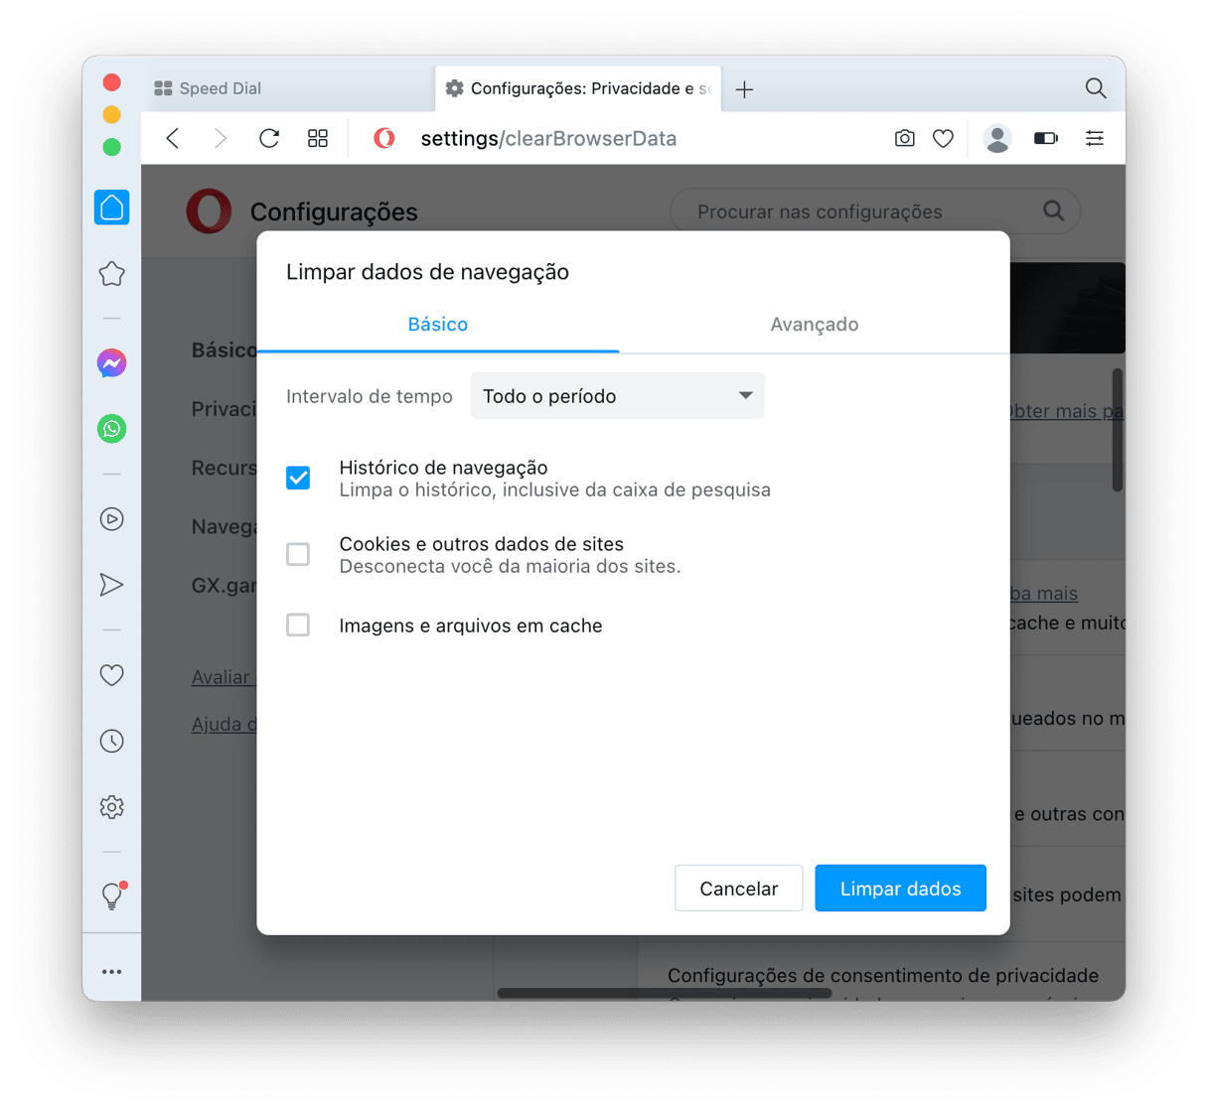The height and width of the screenshot is (1110, 1208).
Task: Click the battery saver icon
Action: pyautogui.click(x=1045, y=138)
